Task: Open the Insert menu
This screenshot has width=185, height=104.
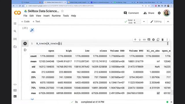Action: pyautogui.click(x=46, y=16)
